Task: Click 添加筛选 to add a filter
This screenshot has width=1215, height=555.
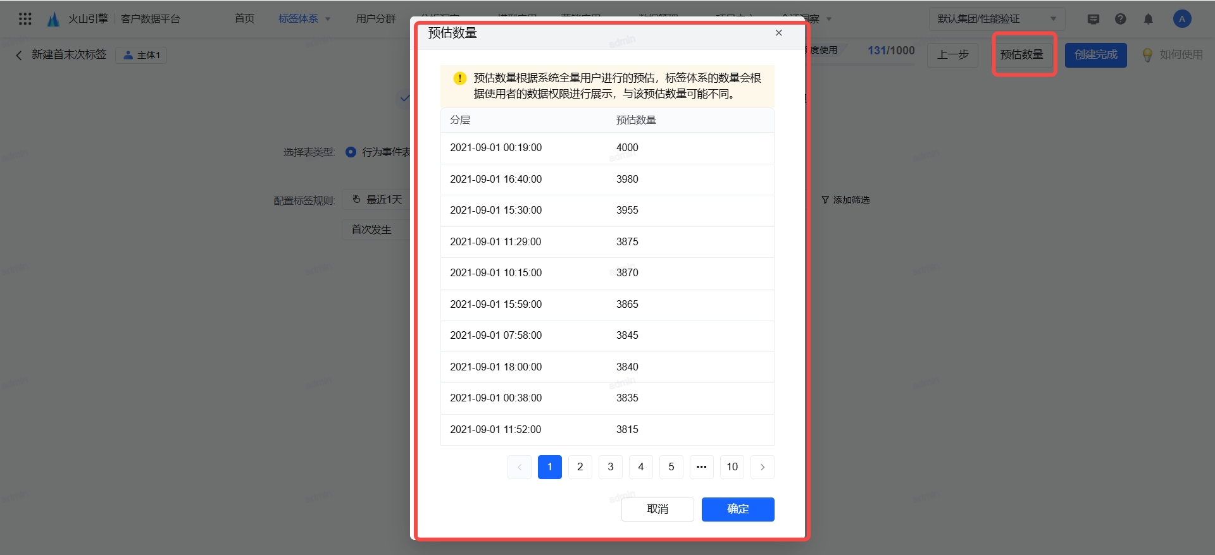Action: point(845,200)
